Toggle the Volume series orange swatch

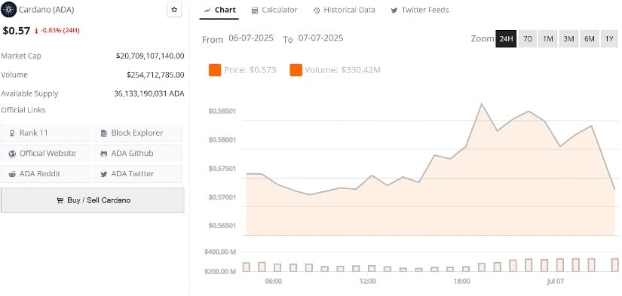point(296,70)
